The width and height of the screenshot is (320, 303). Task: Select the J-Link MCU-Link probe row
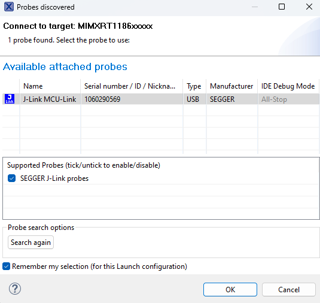(161, 99)
